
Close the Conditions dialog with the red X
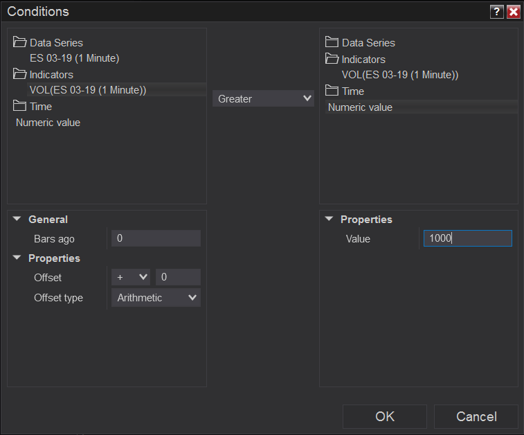[x=513, y=12]
